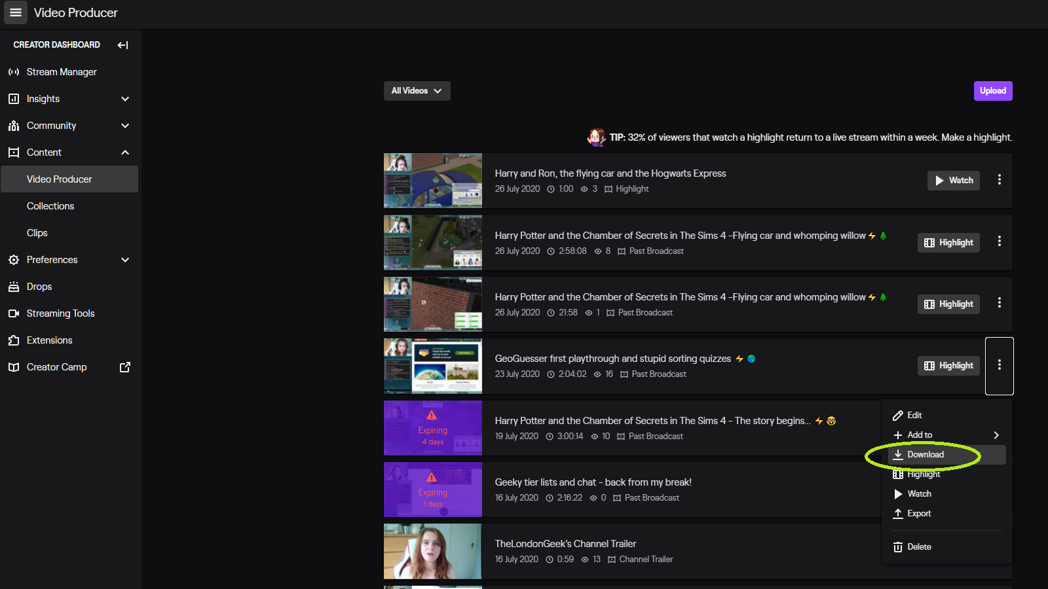Open thumbnail of the 2:58:08 Chamber of Secrets broadcast

pos(433,243)
